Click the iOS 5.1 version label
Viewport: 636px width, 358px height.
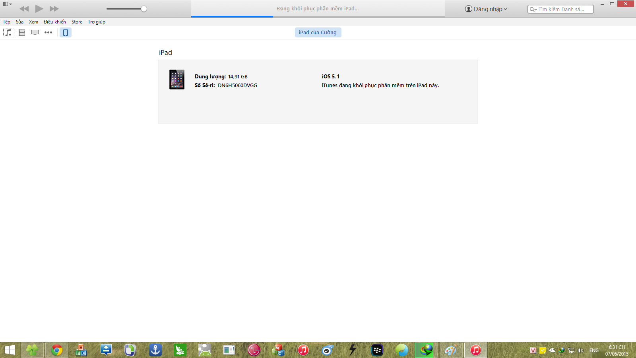[331, 77]
